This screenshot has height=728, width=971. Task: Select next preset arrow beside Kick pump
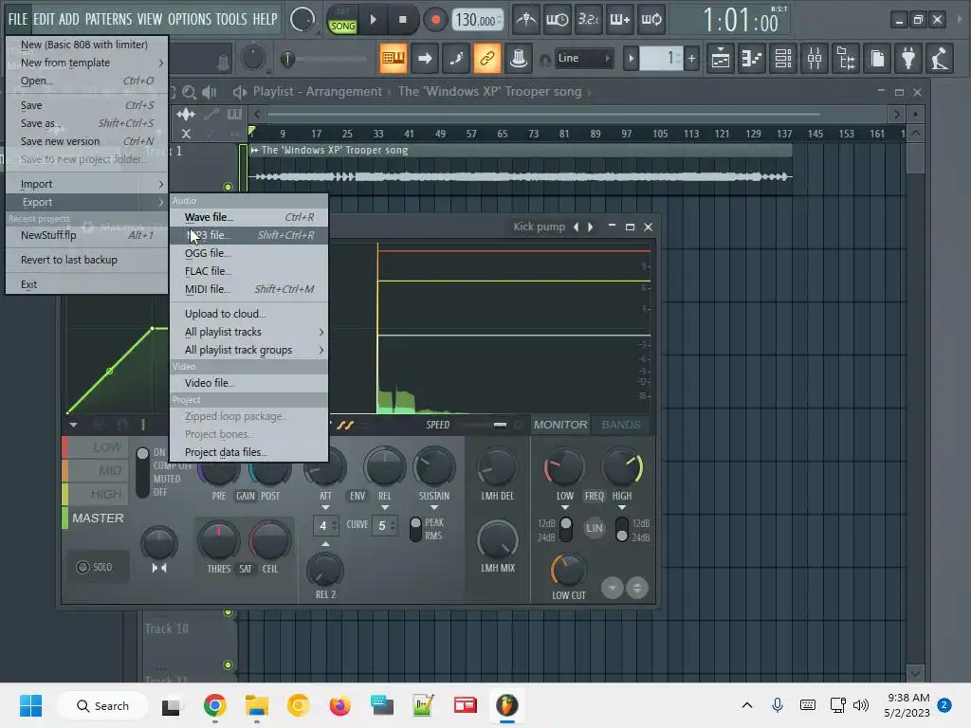[590, 227]
